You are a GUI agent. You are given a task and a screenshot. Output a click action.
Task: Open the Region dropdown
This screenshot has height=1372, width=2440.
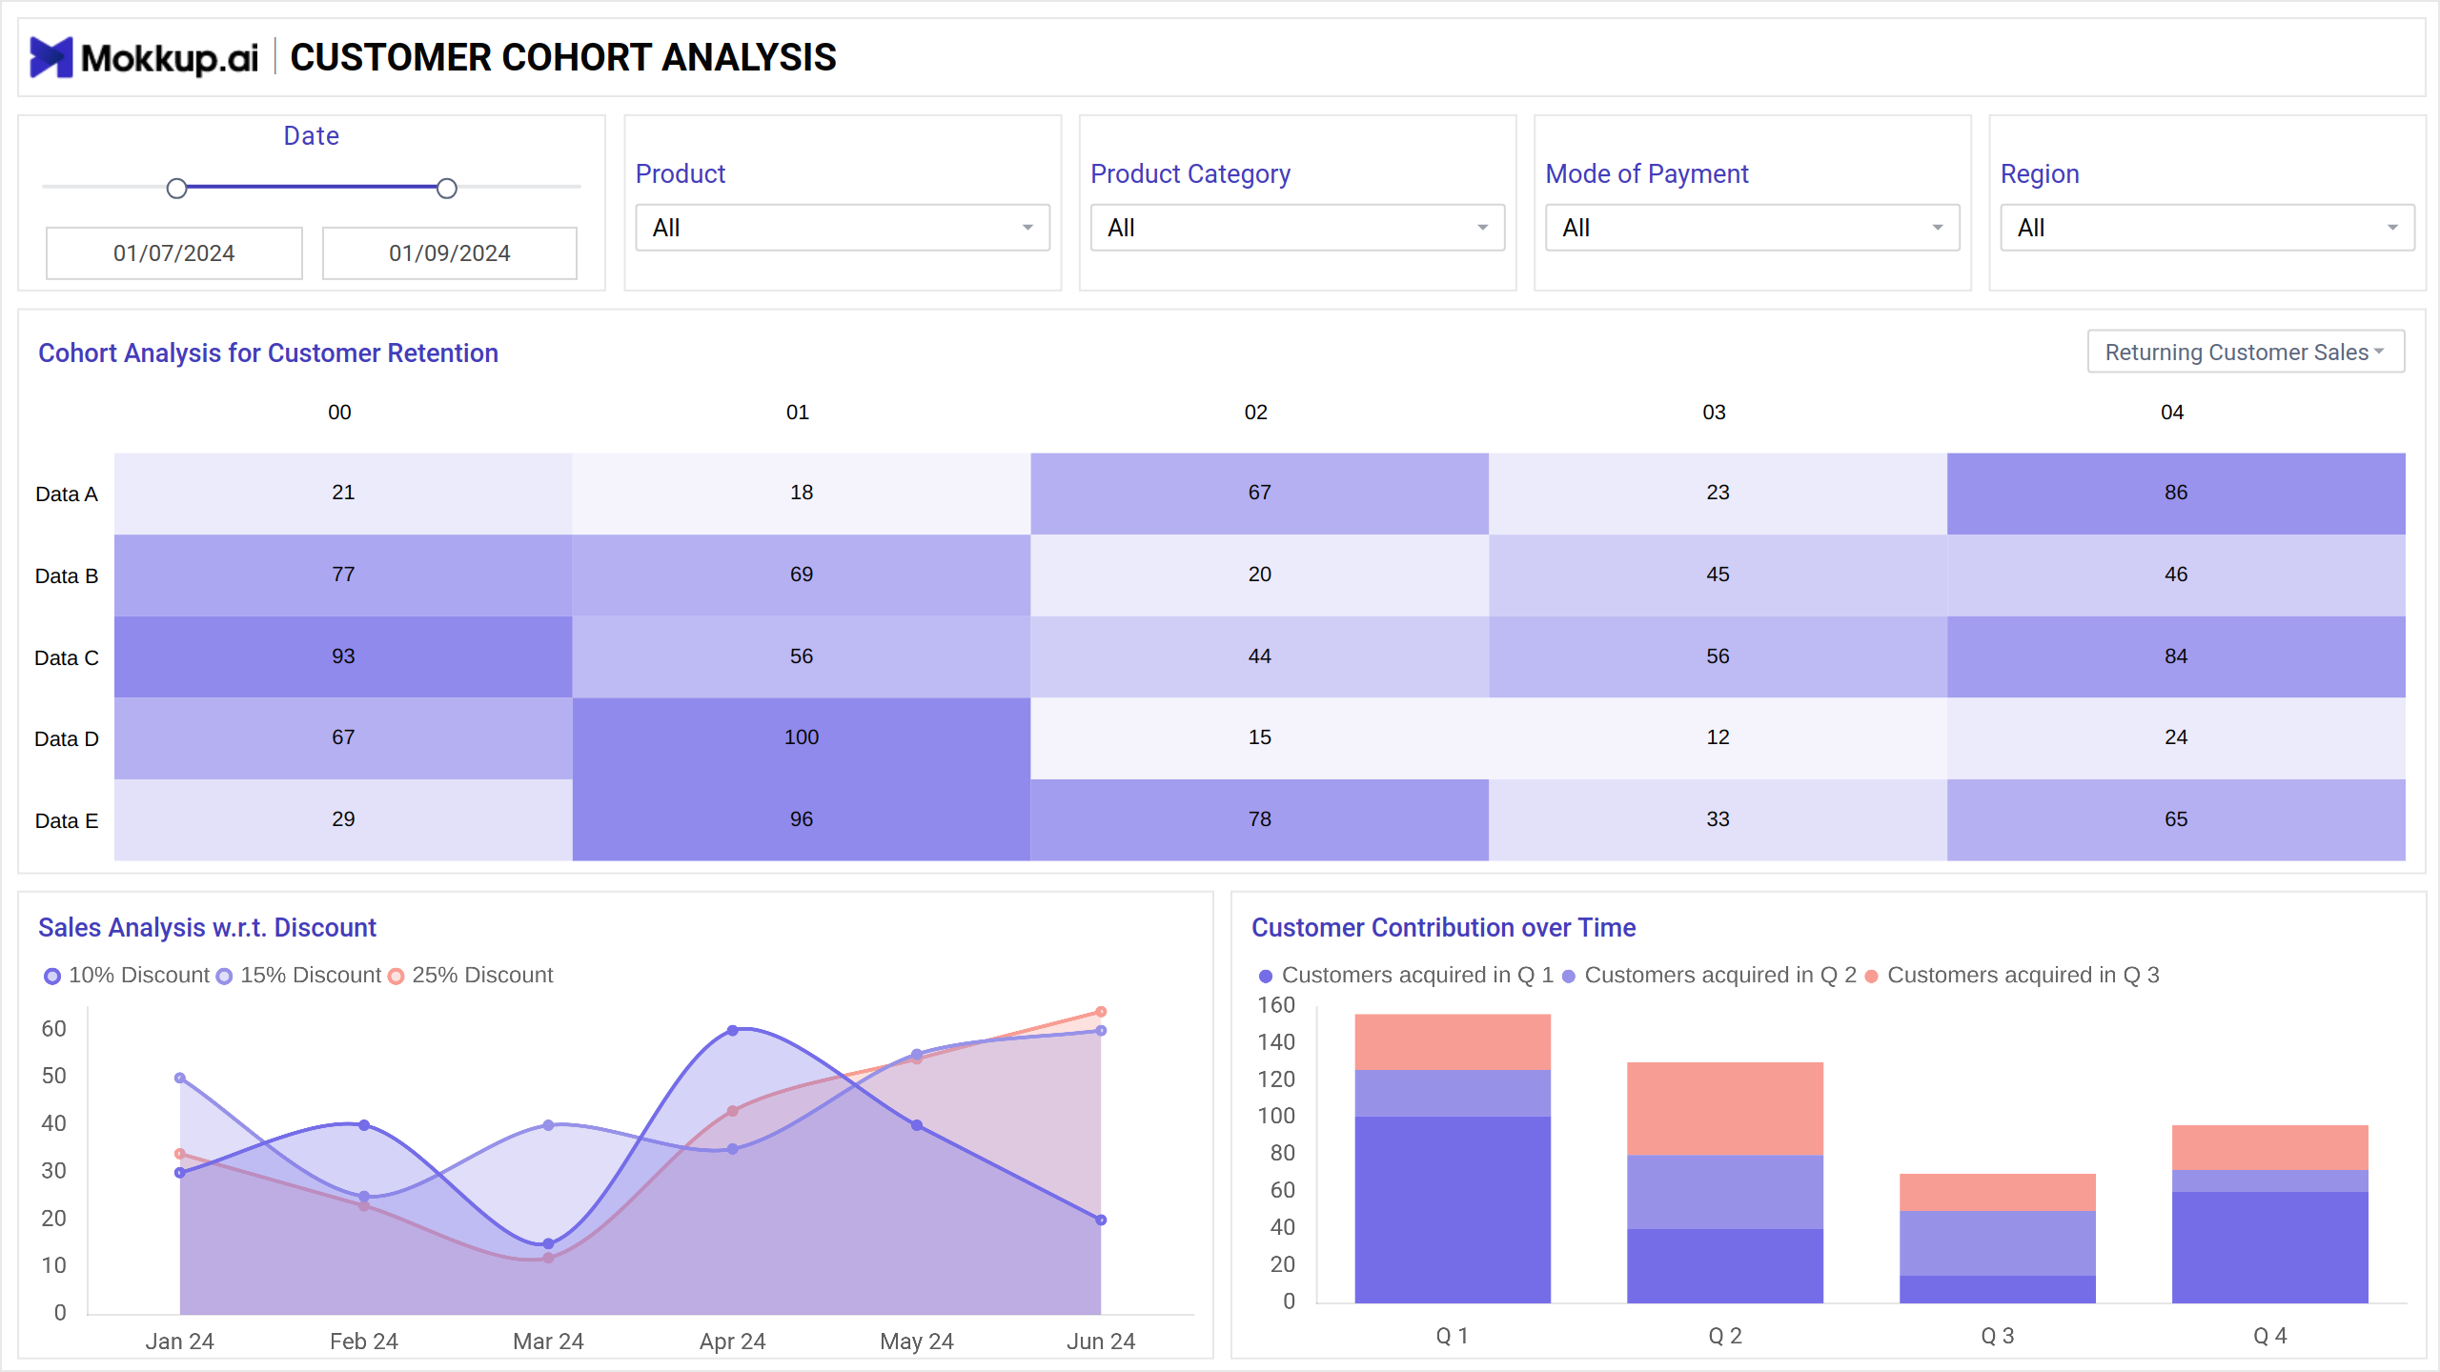click(x=2207, y=228)
